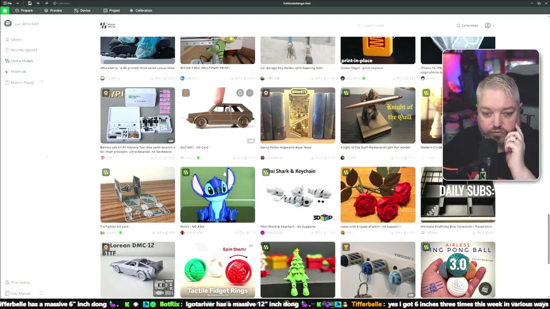Open the Golf MK1 Kit Card thumbnail
The width and height of the screenshot is (550, 309).
click(217, 115)
